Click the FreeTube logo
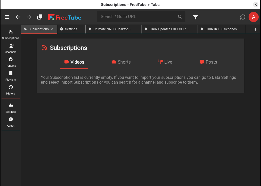261x186 pixels. click(x=64, y=17)
